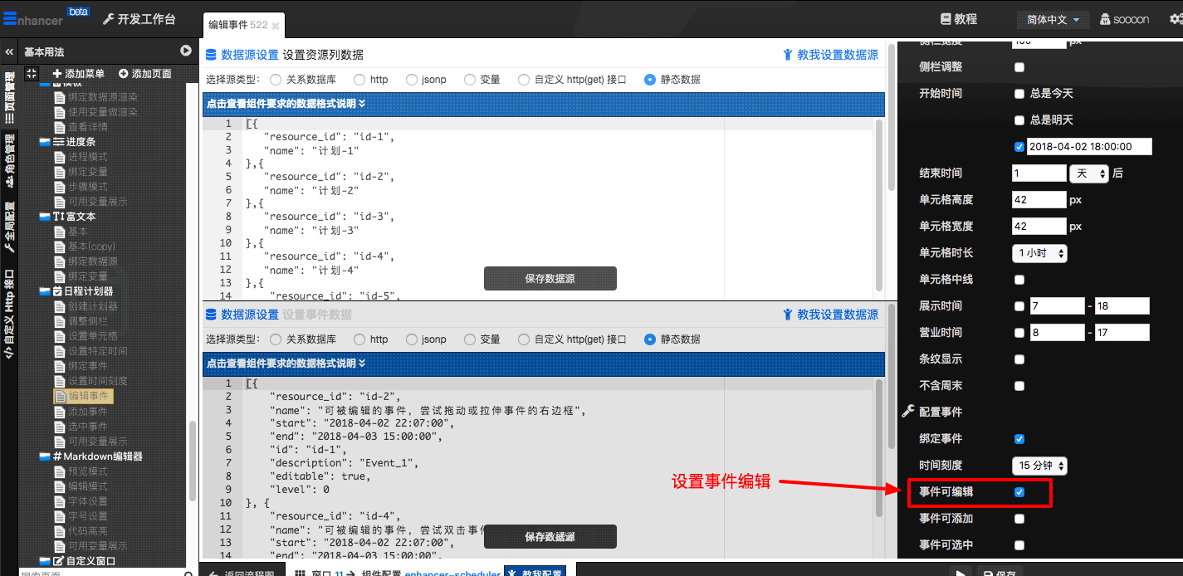This screenshot has height=576, width=1183.
Task: Click the 单元格高度 input field
Action: [1039, 200]
